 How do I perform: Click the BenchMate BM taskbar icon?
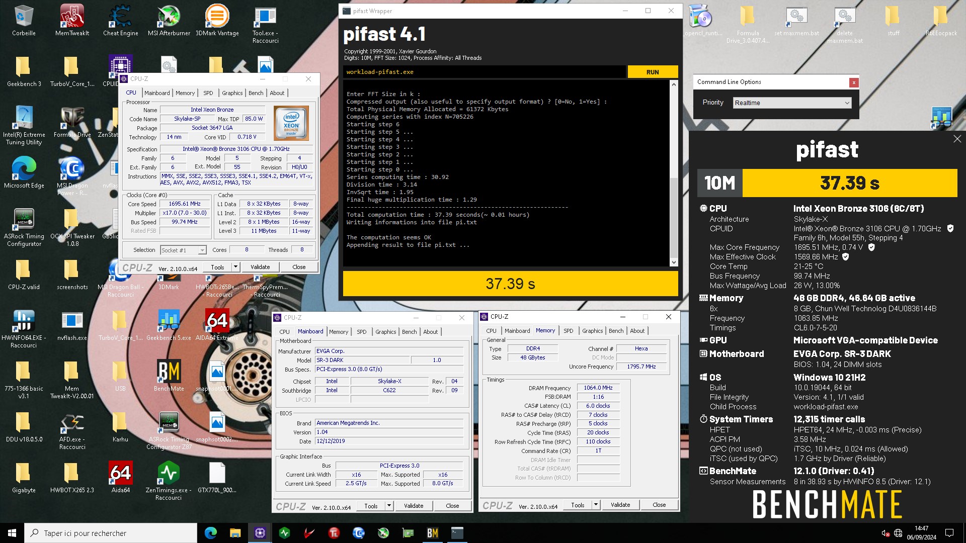[x=433, y=533]
